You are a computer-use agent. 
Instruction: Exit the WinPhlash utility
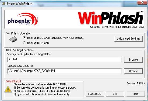[x=115, y=94]
